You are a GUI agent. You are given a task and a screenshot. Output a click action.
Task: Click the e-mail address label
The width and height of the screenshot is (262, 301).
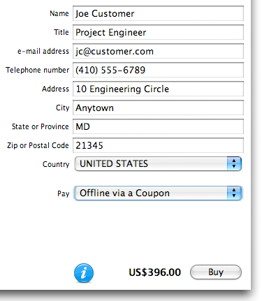pyautogui.click(x=43, y=51)
